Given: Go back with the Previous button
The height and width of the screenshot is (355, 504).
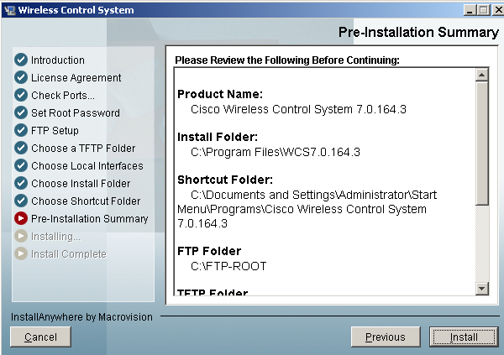Looking at the screenshot, I should tap(386, 337).
